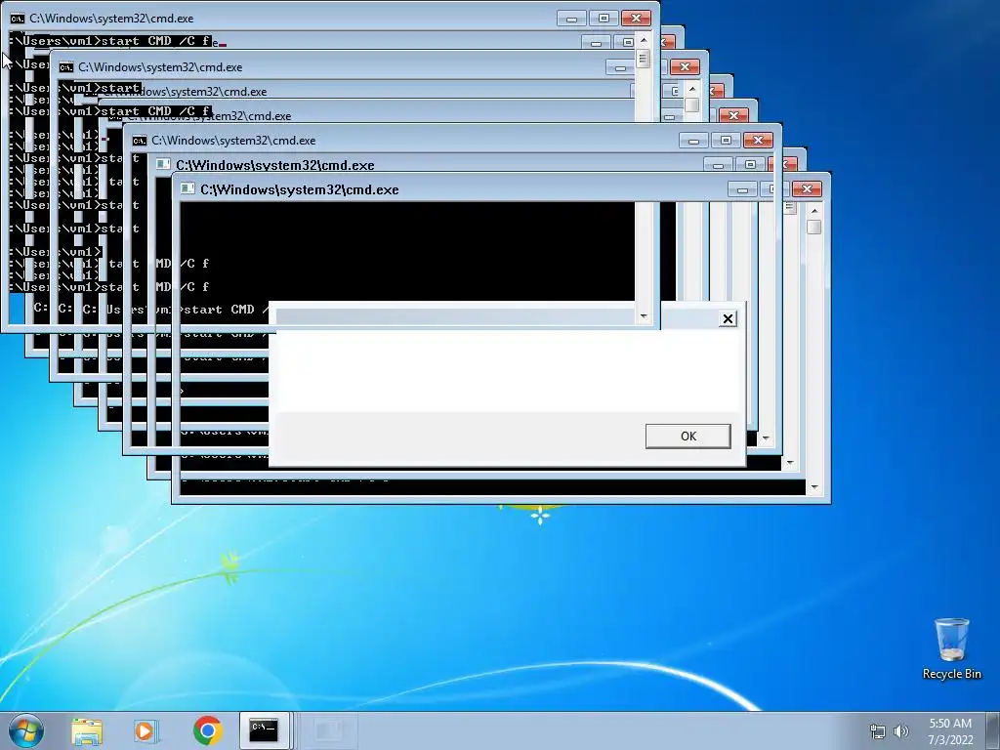
Task: Minimize the topmost cmd.exe window
Action: [x=571, y=18]
